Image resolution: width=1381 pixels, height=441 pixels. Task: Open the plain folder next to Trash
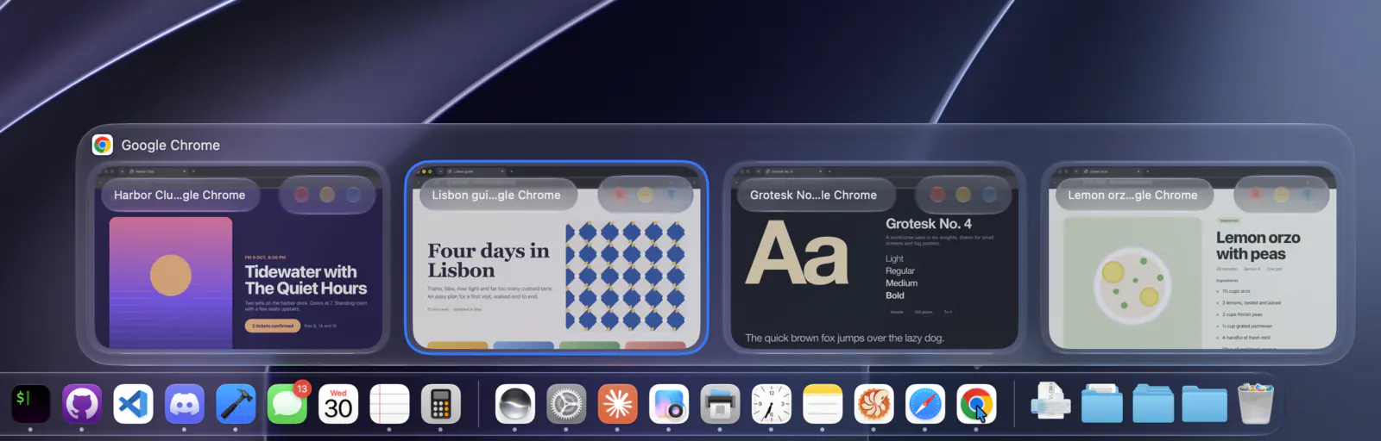[1204, 404]
